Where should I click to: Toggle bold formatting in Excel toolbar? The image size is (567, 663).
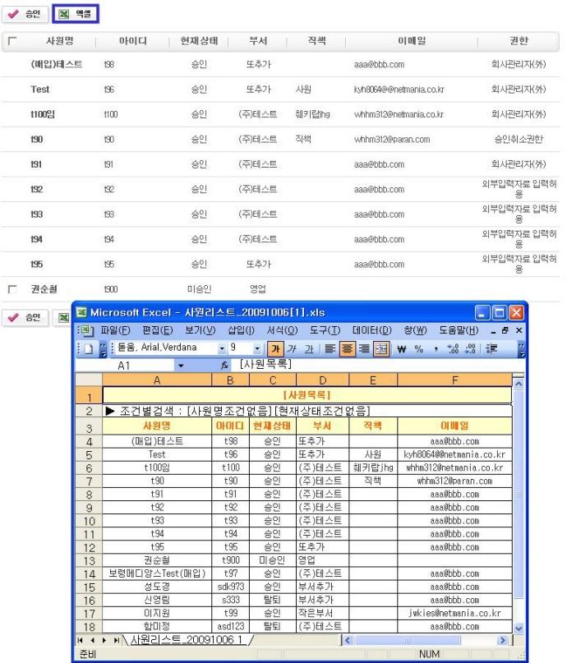(x=275, y=348)
